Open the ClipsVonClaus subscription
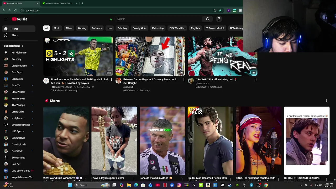Image resolution: width=336 pixels, height=189 pixels. 18,66
